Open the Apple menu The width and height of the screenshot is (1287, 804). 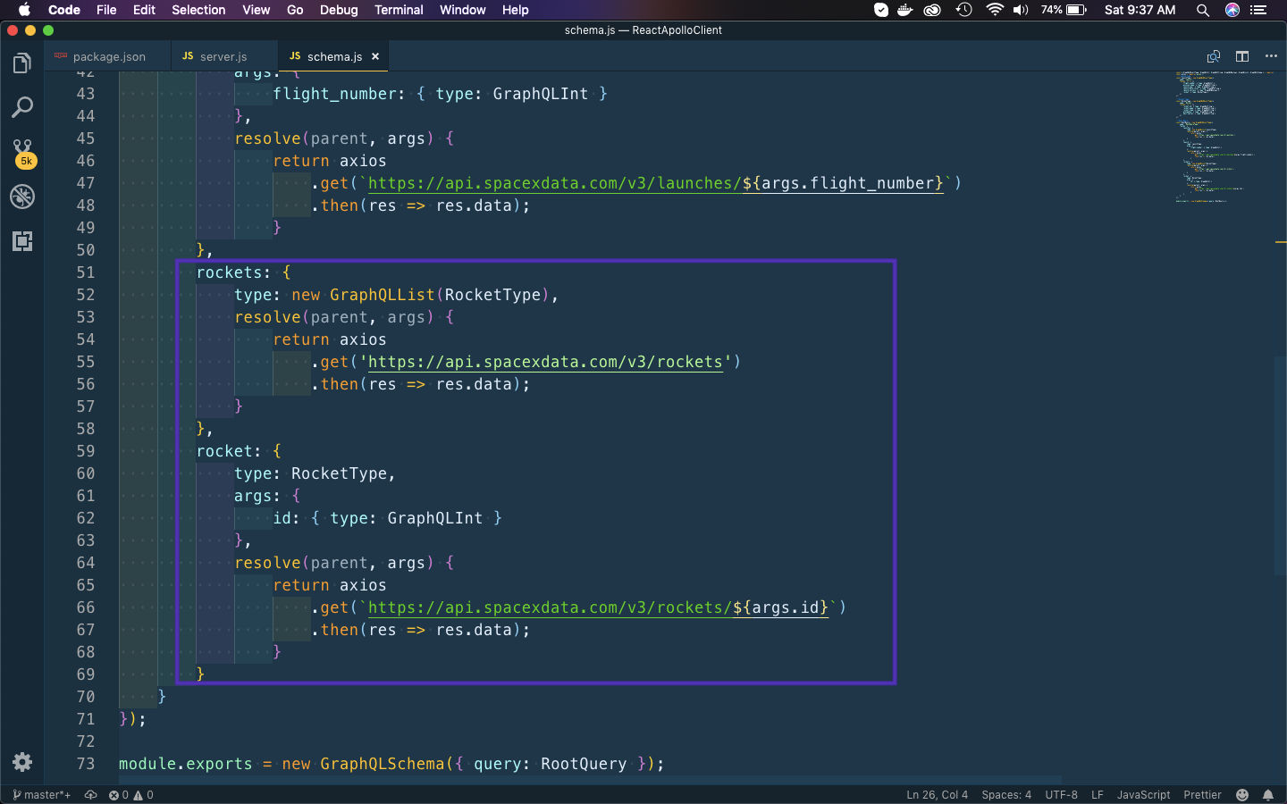24,10
